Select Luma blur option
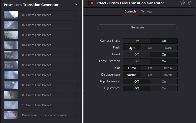Screen dimensions: 196x123 coord(132,68)
